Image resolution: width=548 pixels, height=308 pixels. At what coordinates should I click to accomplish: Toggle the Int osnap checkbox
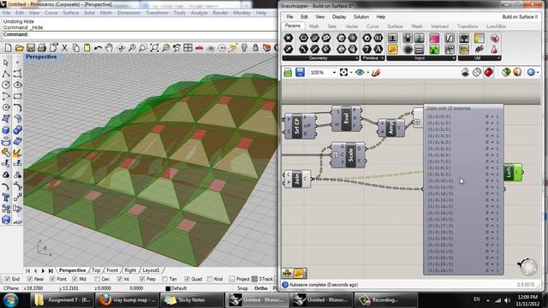pyautogui.click(x=120, y=279)
